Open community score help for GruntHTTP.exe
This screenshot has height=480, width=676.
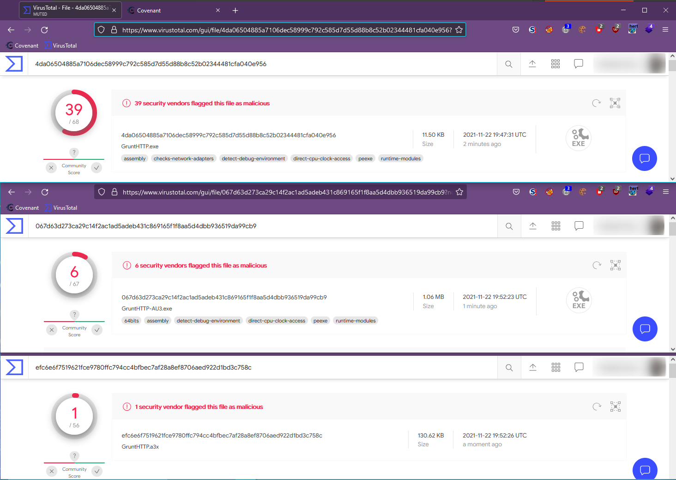pyautogui.click(x=74, y=152)
